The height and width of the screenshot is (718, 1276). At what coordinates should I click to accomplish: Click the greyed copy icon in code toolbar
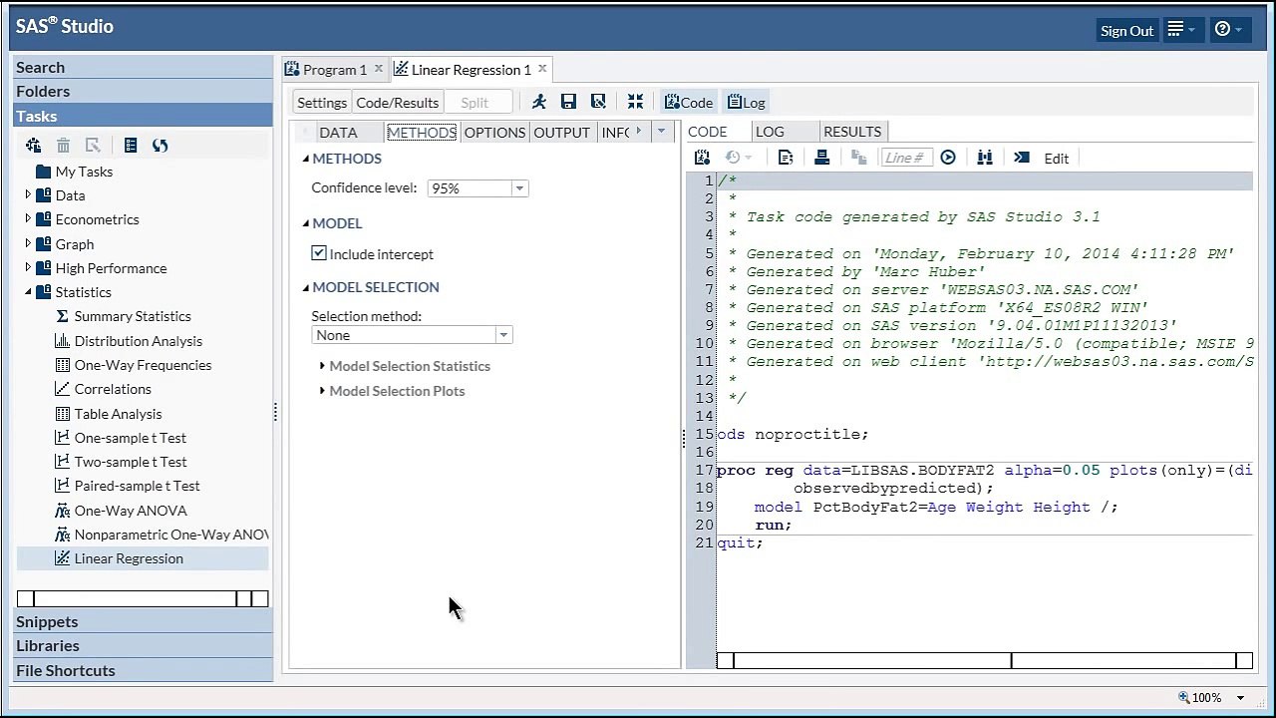click(x=859, y=158)
